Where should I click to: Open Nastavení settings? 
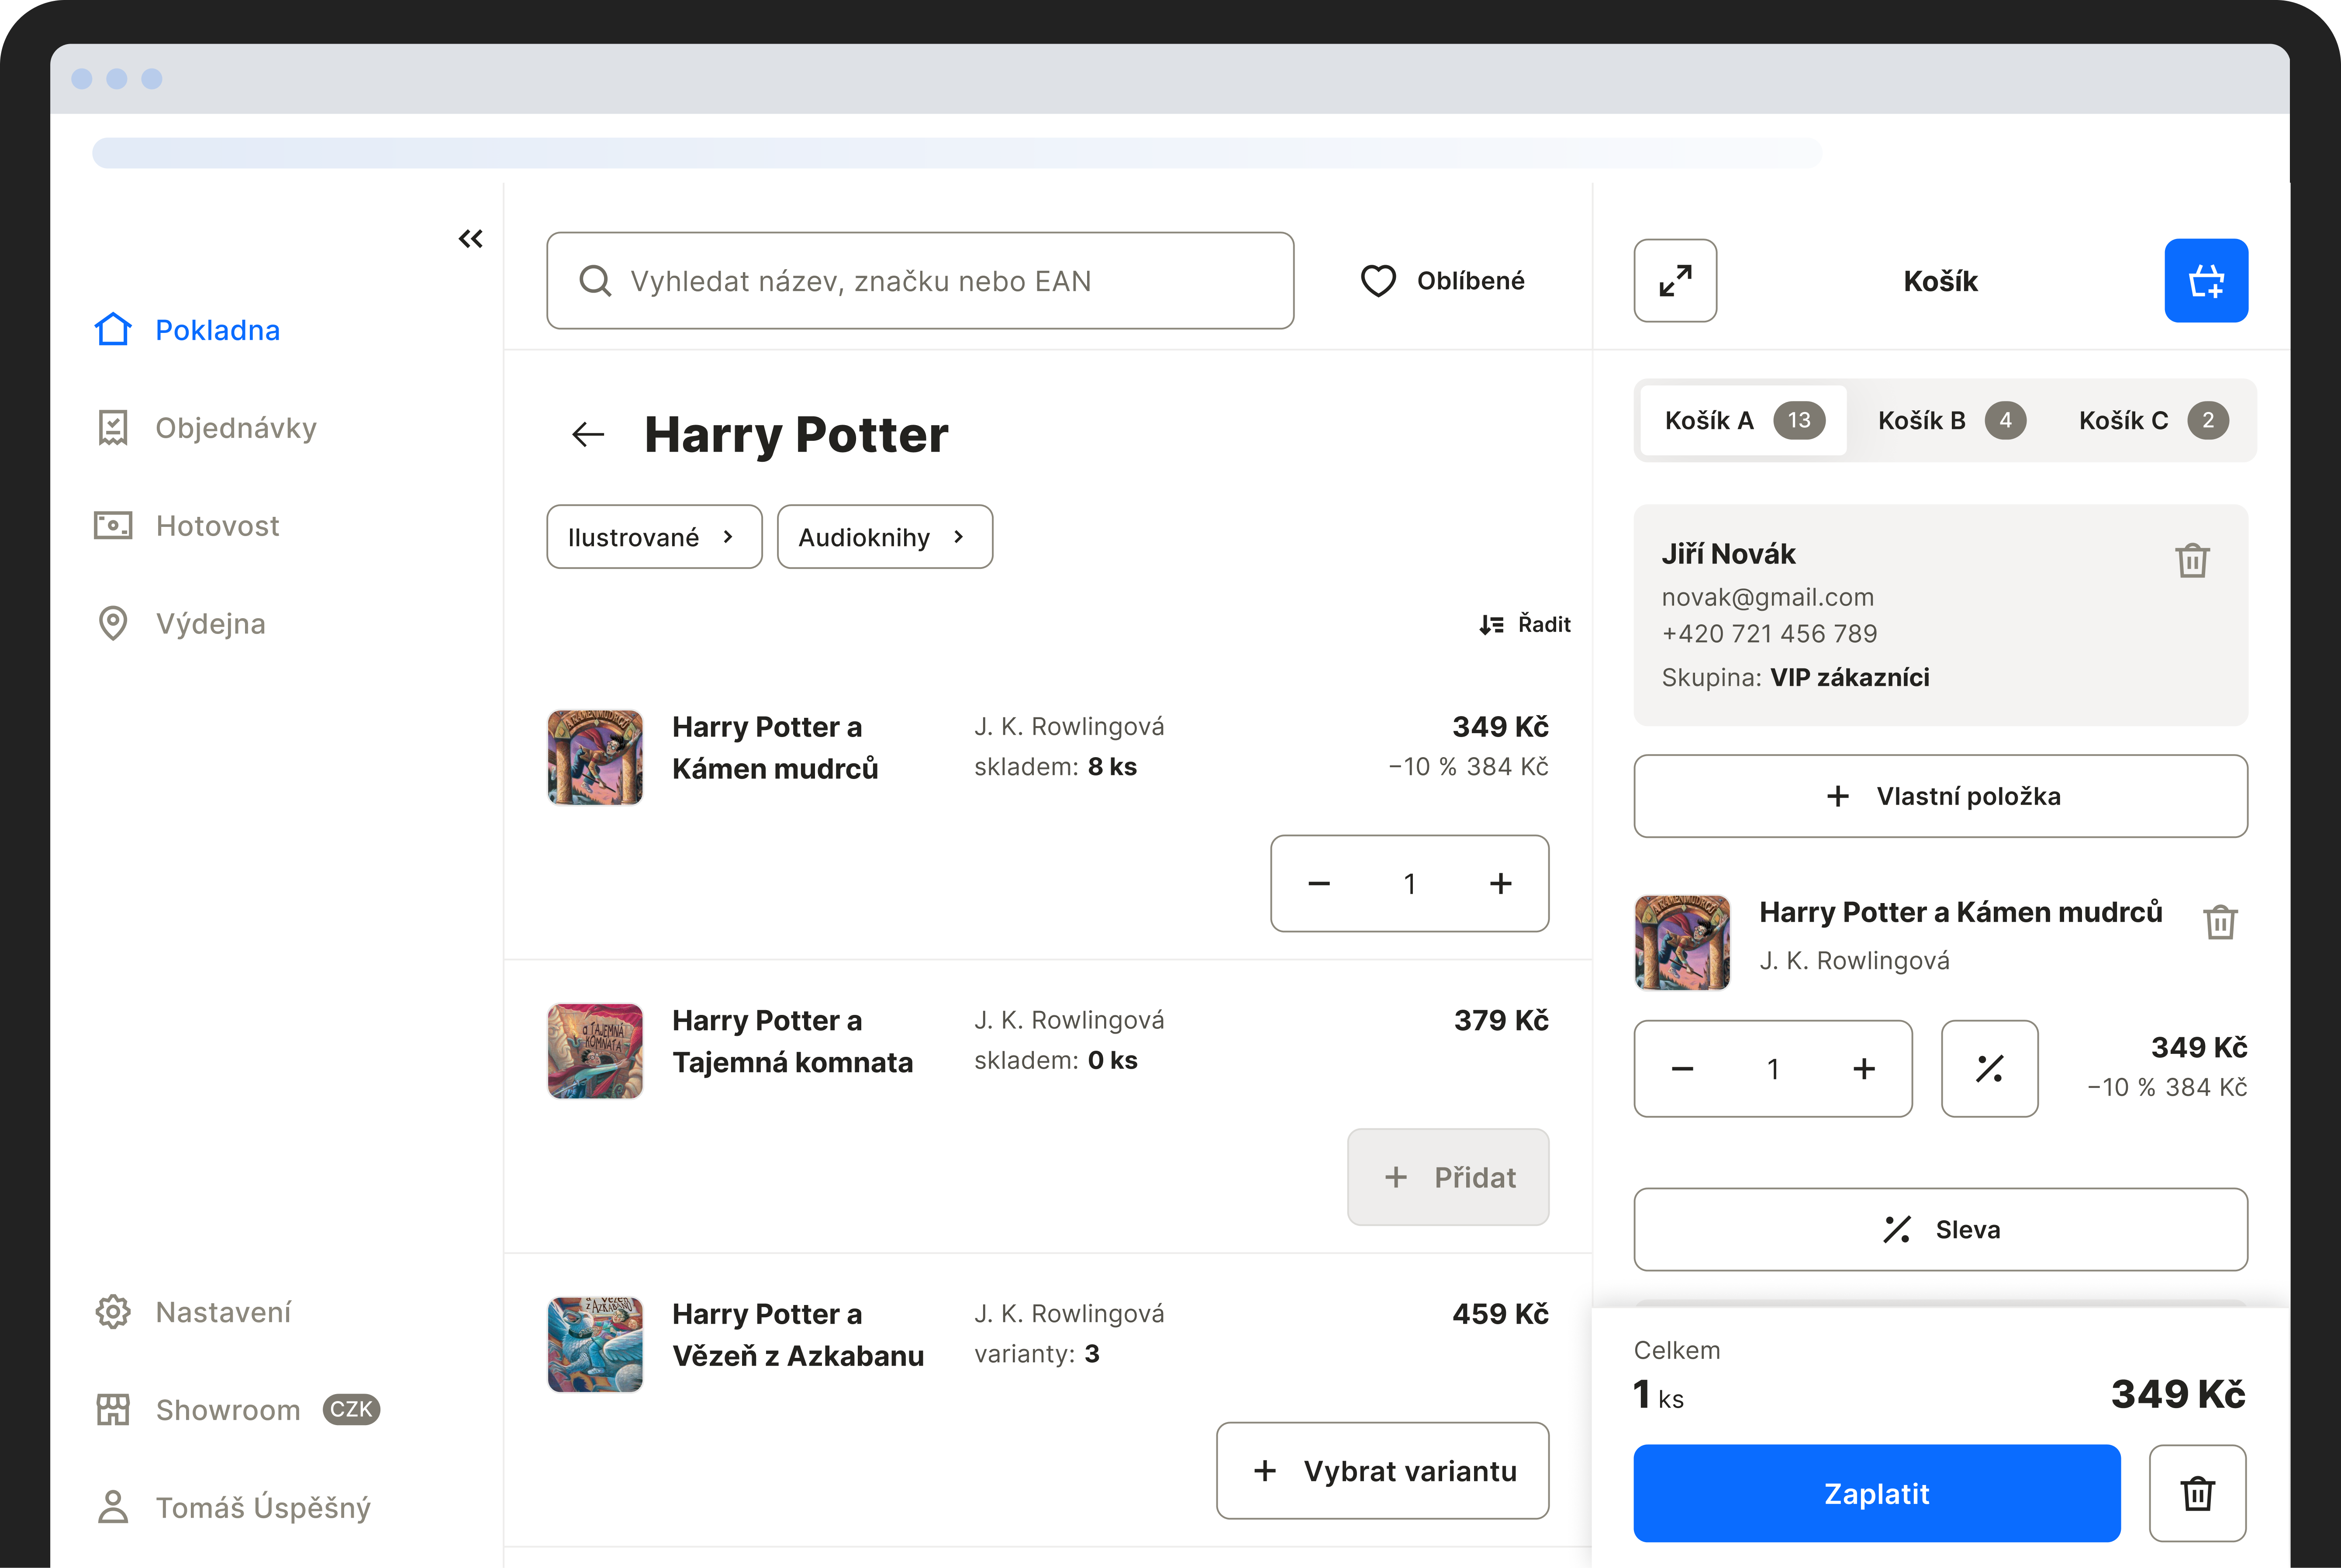coord(193,1312)
